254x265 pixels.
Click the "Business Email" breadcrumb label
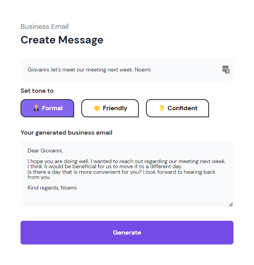(45, 26)
